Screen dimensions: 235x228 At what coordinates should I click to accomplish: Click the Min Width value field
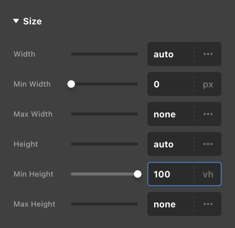click(x=170, y=84)
